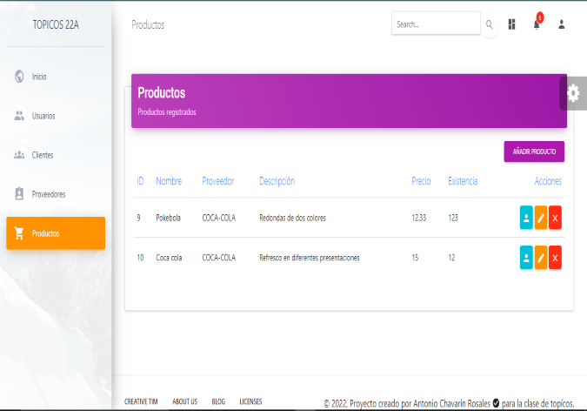This screenshot has height=411, width=587.
Task: Click the Acciones column header
Action: (x=548, y=181)
